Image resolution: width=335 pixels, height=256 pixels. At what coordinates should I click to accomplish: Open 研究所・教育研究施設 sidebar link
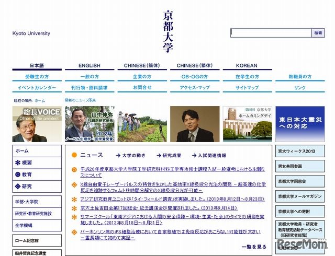click(37, 214)
